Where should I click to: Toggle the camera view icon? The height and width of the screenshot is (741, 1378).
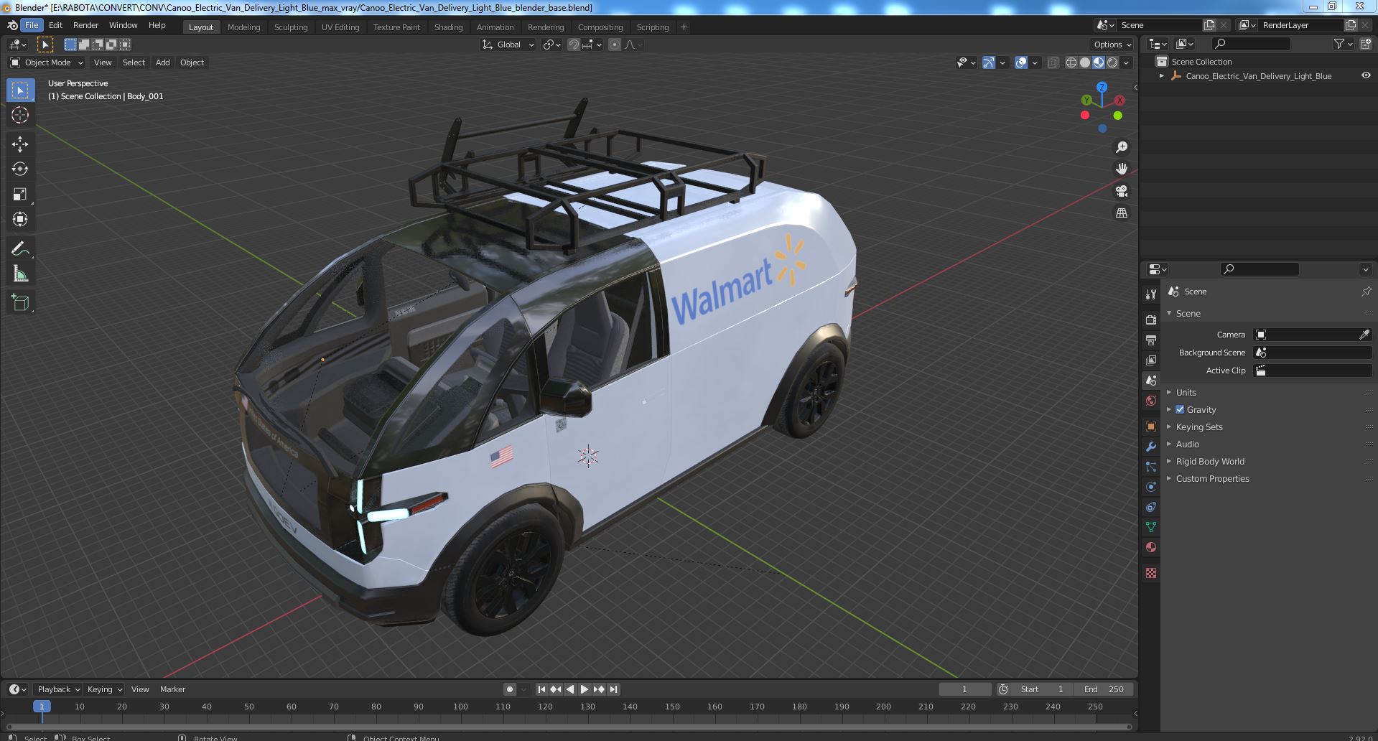[x=1121, y=191]
